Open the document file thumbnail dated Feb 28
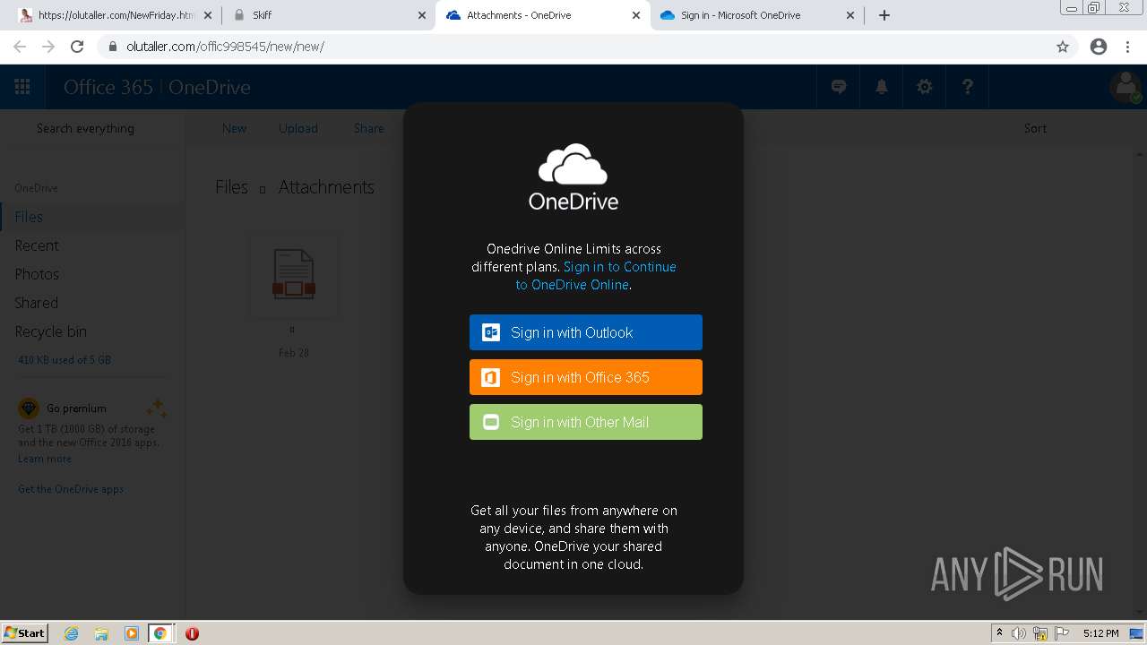The height and width of the screenshot is (645, 1147). pyautogui.click(x=294, y=275)
